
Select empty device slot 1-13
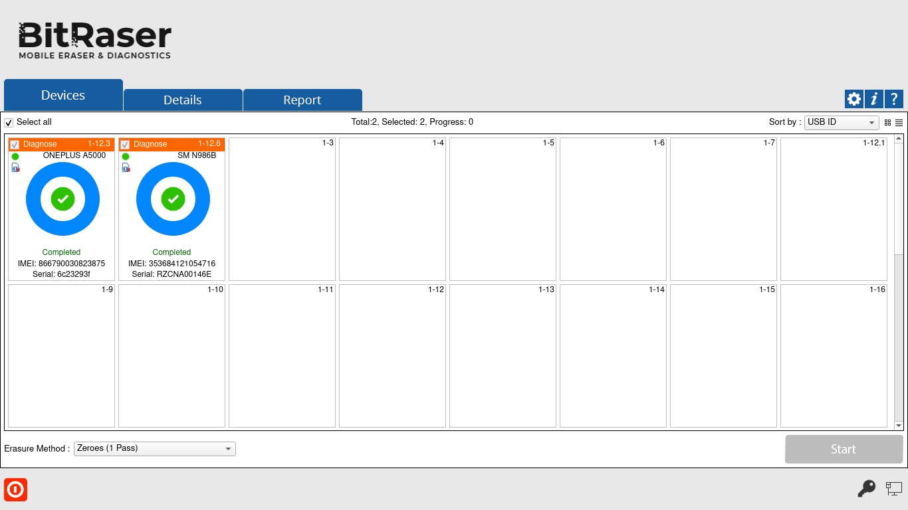503,356
